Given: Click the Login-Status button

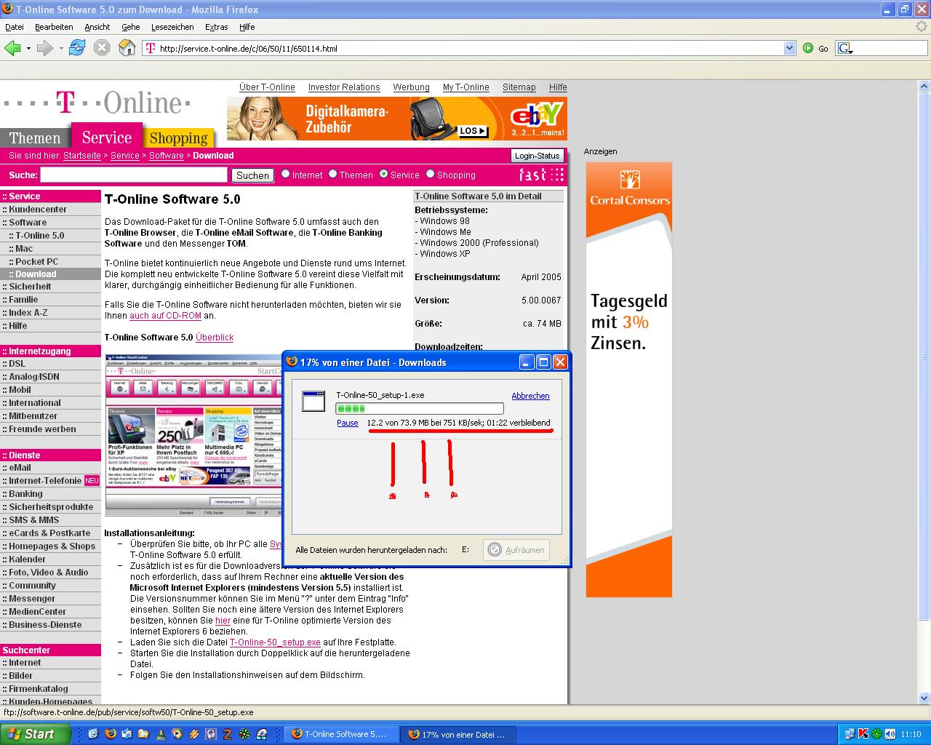Looking at the screenshot, I should coord(537,156).
